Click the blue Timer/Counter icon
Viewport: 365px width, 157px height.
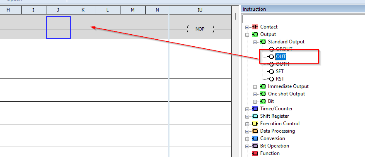[255, 109]
